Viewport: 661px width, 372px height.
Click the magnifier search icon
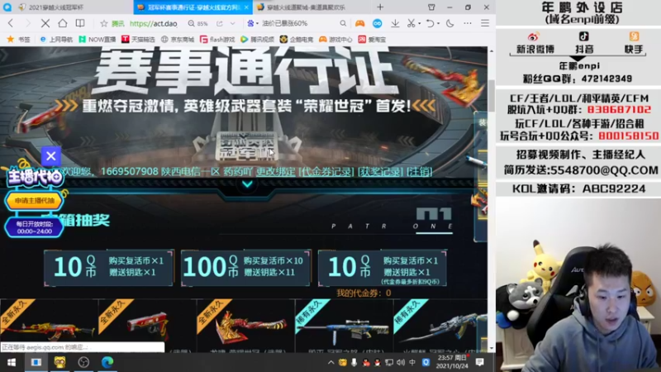pos(343,24)
